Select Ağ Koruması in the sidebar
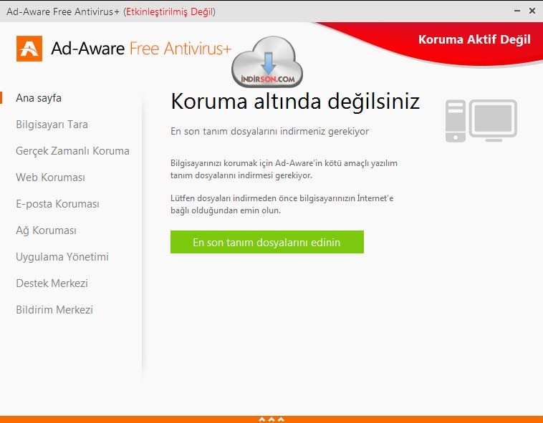This screenshot has width=543, height=423. [x=47, y=230]
